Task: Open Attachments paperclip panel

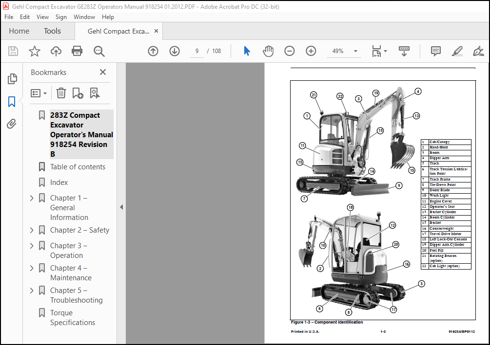Action: point(12,124)
